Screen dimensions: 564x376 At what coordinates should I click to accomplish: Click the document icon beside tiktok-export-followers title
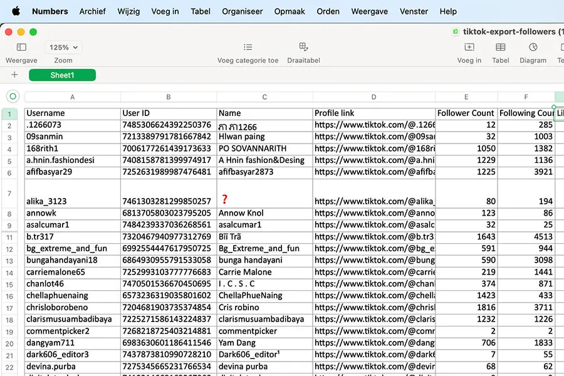click(x=456, y=32)
